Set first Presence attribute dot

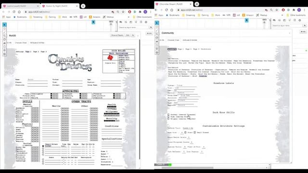pos(114,94)
